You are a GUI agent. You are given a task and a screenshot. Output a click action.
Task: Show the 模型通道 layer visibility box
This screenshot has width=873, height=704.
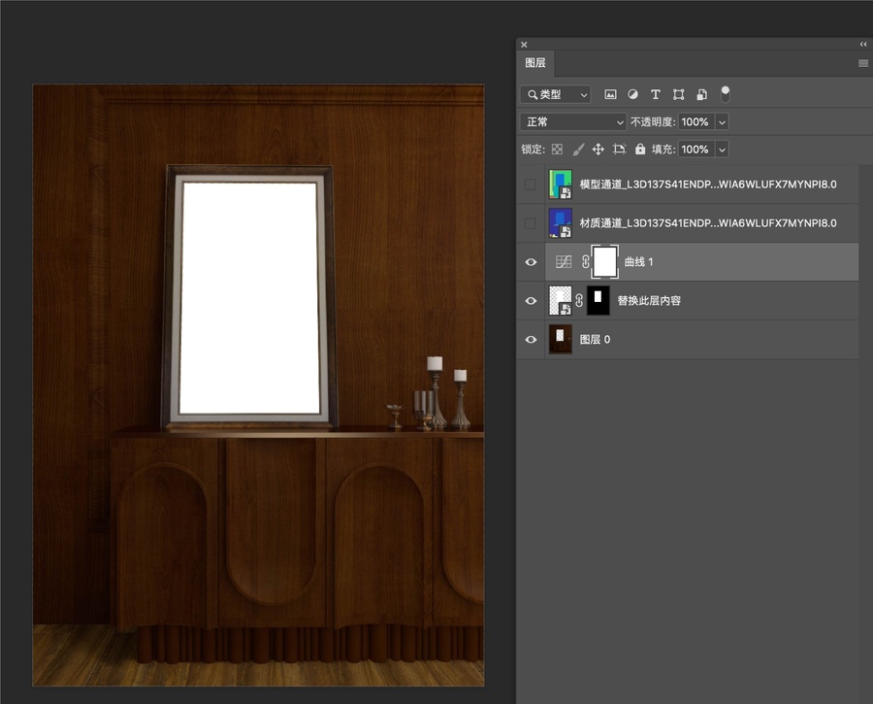click(530, 184)
